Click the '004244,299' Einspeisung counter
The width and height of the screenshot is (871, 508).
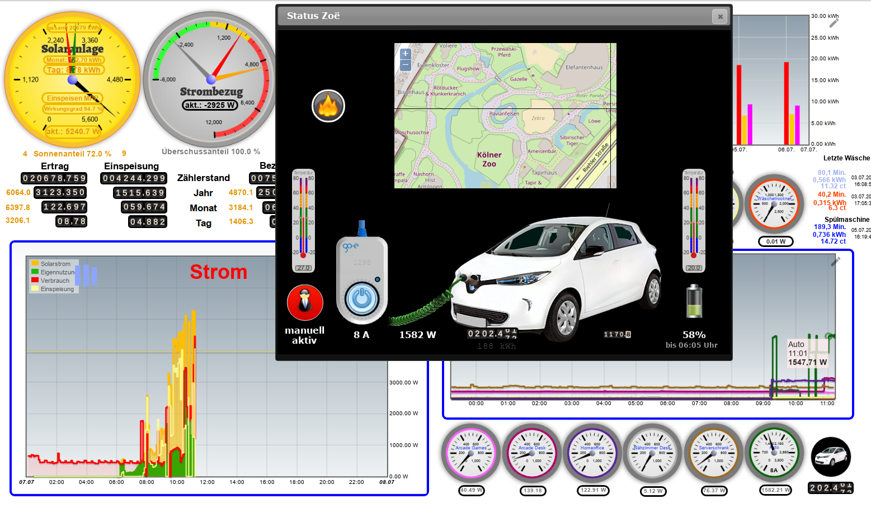click(x=134, y=178)
